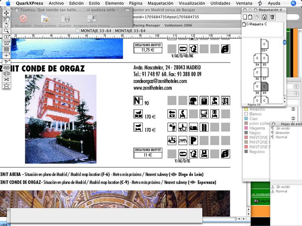Click 'Valdemoro 2006' bookmark in browser window
Viewport: 302px width, 226px height.
[x=178, y=25]
